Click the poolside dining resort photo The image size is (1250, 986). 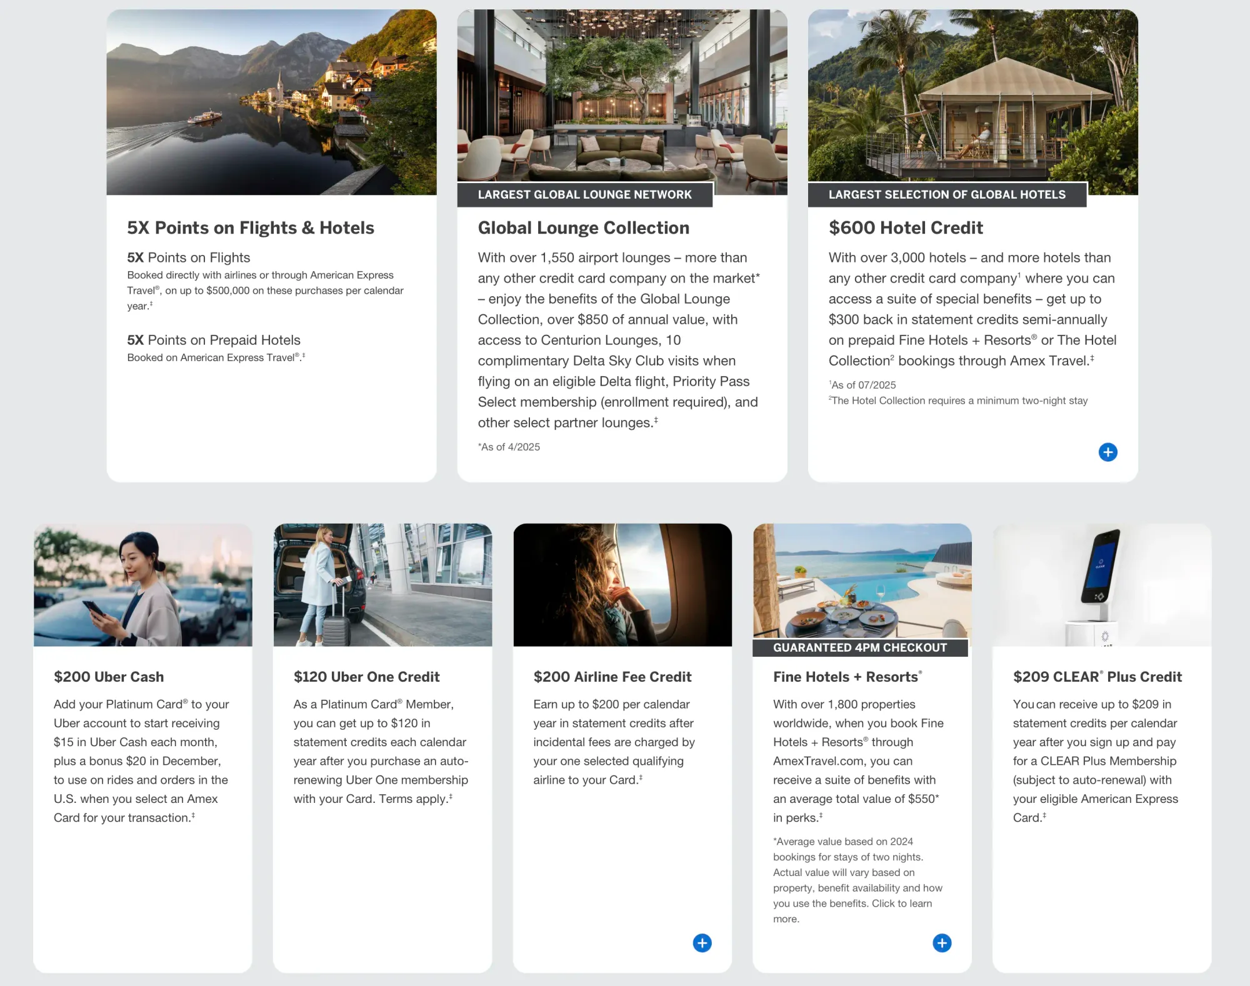(862, 580)
